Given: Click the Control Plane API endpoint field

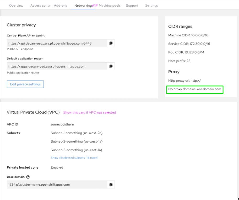Looking at the screenshot, I should pyautogui.click(x=57, y=43).
